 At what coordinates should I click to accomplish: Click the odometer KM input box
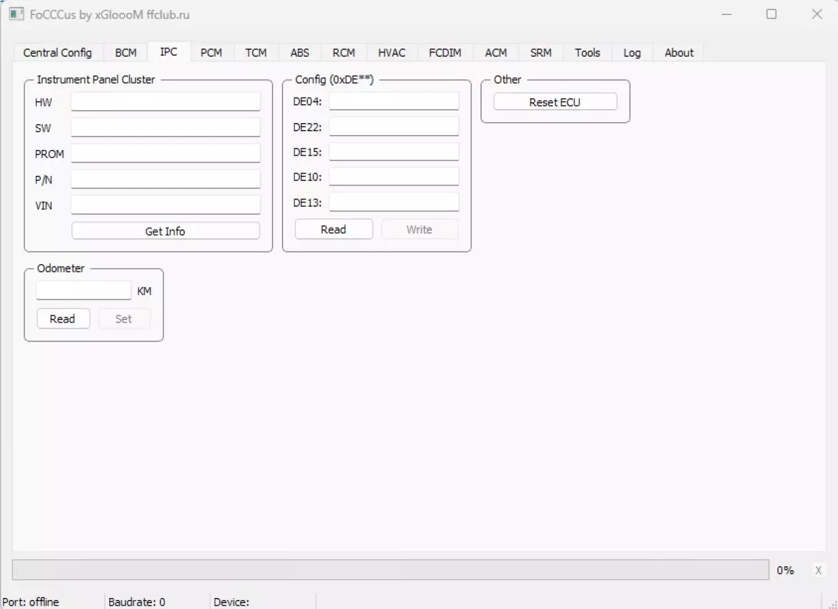pyautogui.click(x=83, y=291)
